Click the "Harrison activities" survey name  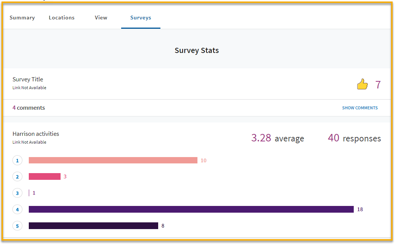[x=36, y=134]
